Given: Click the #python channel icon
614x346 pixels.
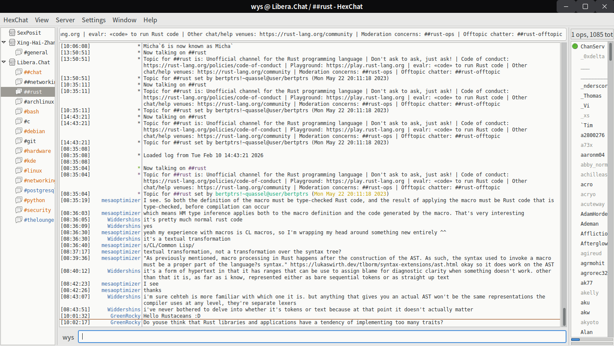Looking at the screenshot, I should [x=18, y=200].
